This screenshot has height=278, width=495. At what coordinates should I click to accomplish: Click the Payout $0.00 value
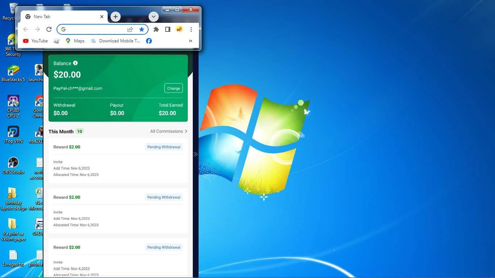(117, 113)
